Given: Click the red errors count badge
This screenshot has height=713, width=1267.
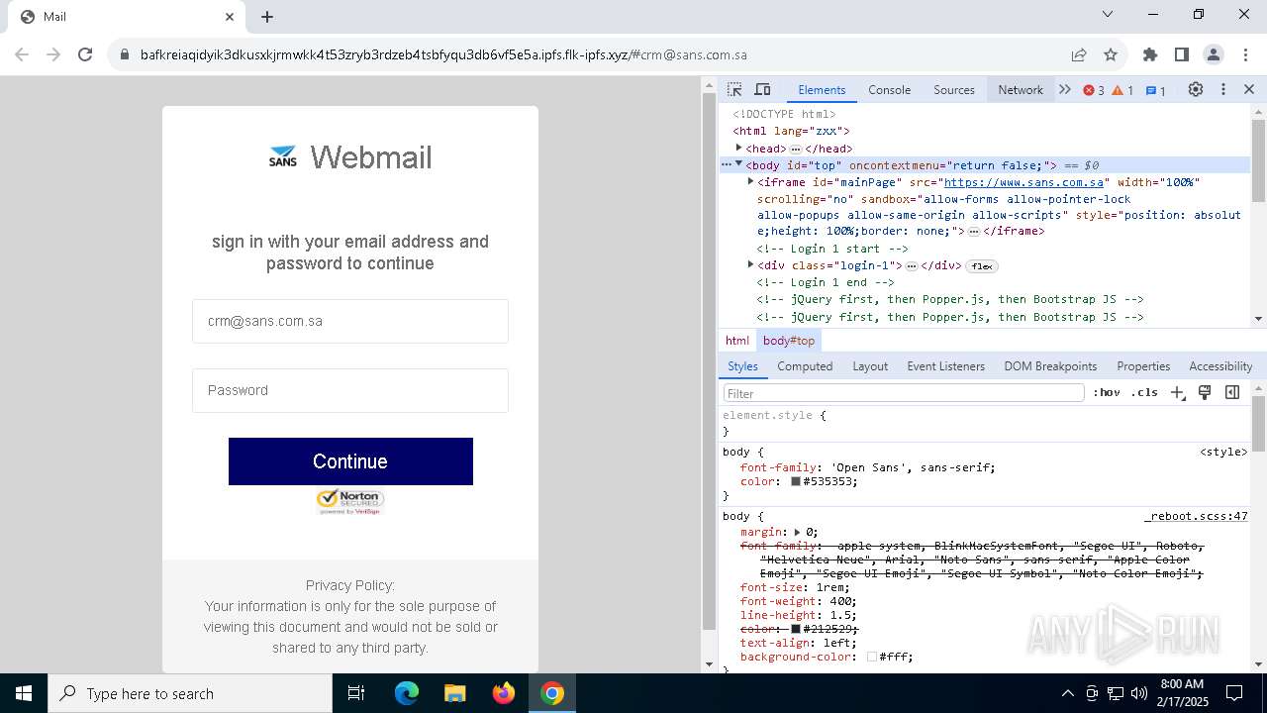Looking at the screenshot, I should [1094, 90].
